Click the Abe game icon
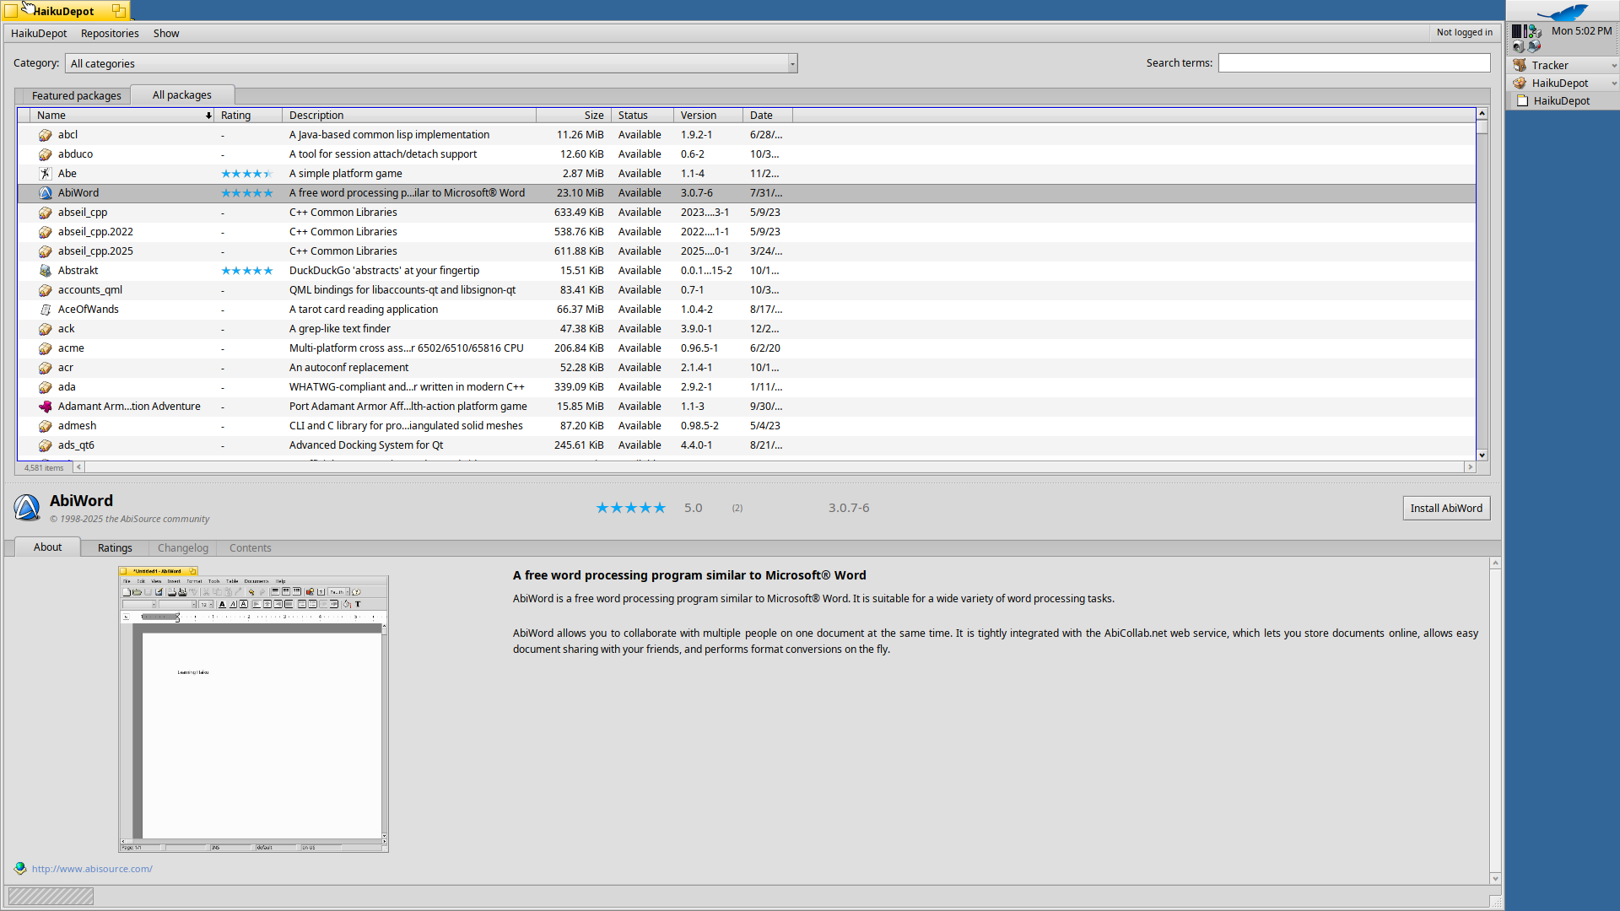1620x911 pixels. pos(46,174)
